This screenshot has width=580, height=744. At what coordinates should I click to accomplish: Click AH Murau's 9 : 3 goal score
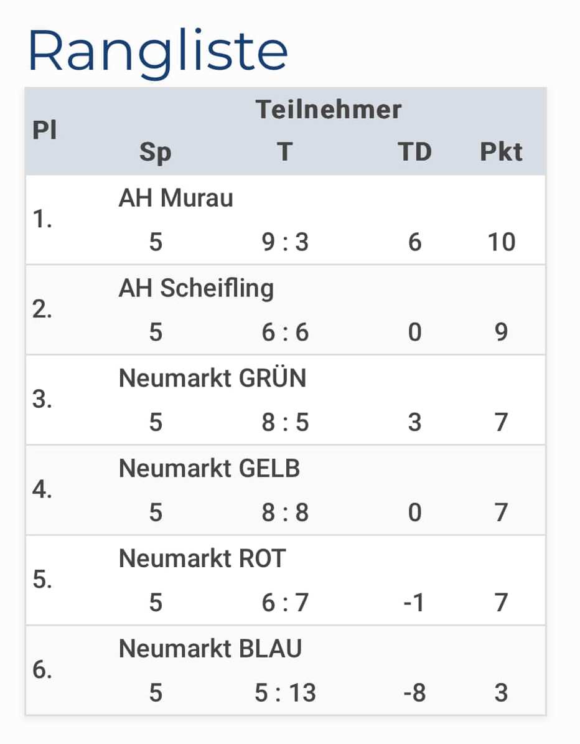[285, 242]
